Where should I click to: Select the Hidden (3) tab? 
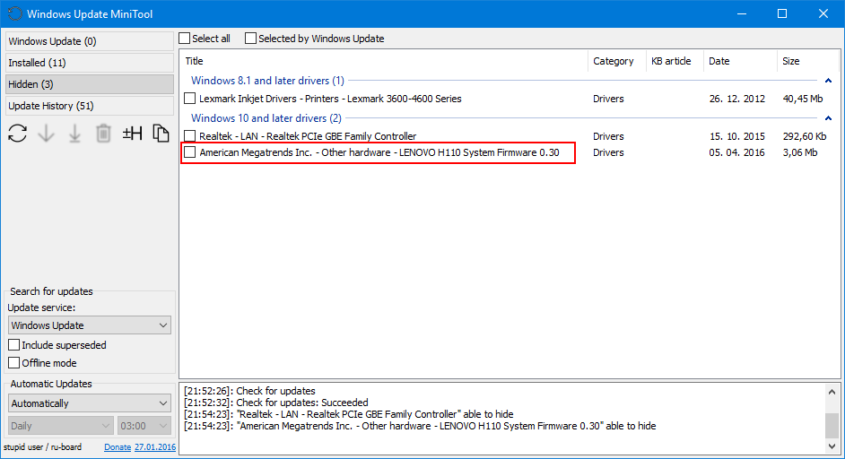tap(90, 84)
